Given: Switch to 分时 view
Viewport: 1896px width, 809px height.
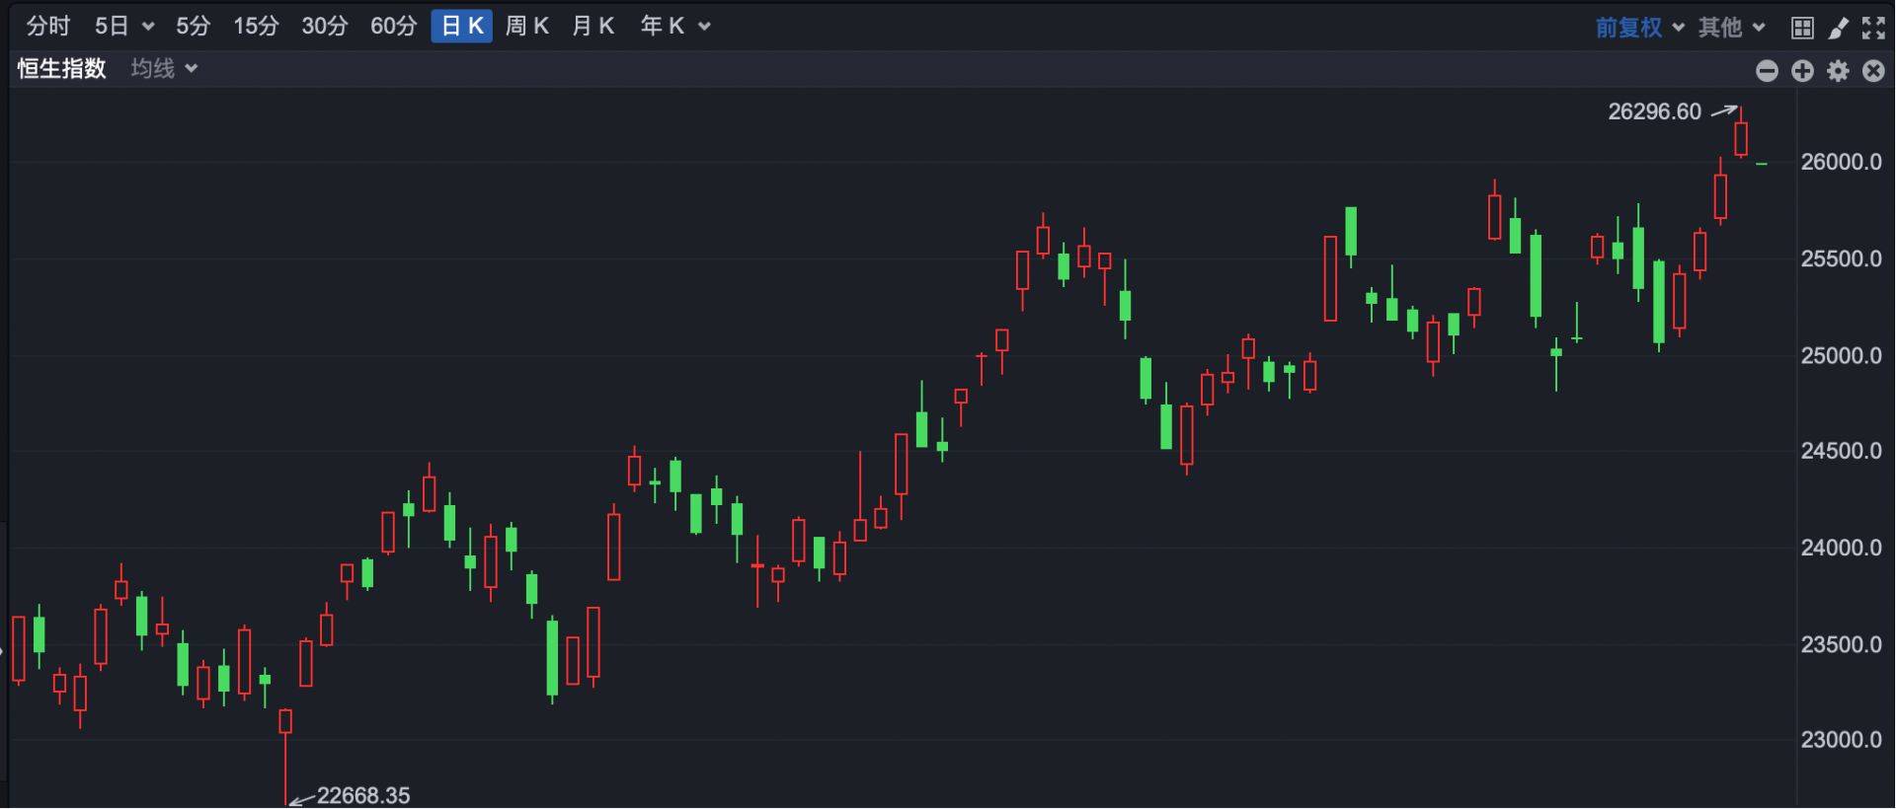Looking at the screenshot, I should [47, 27].
